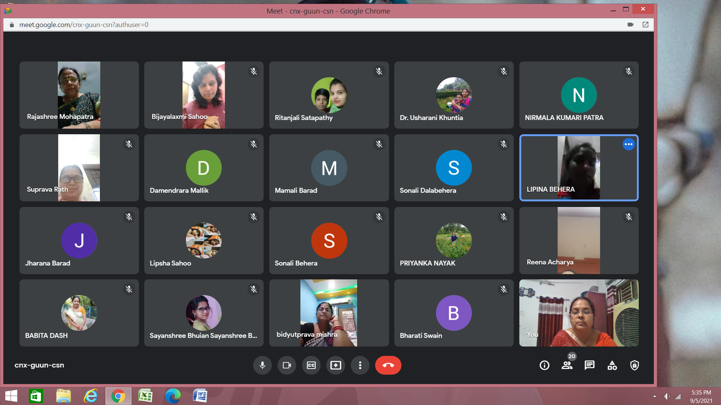Open Internet Explorer from the taskbar

(x=91, y=396)
